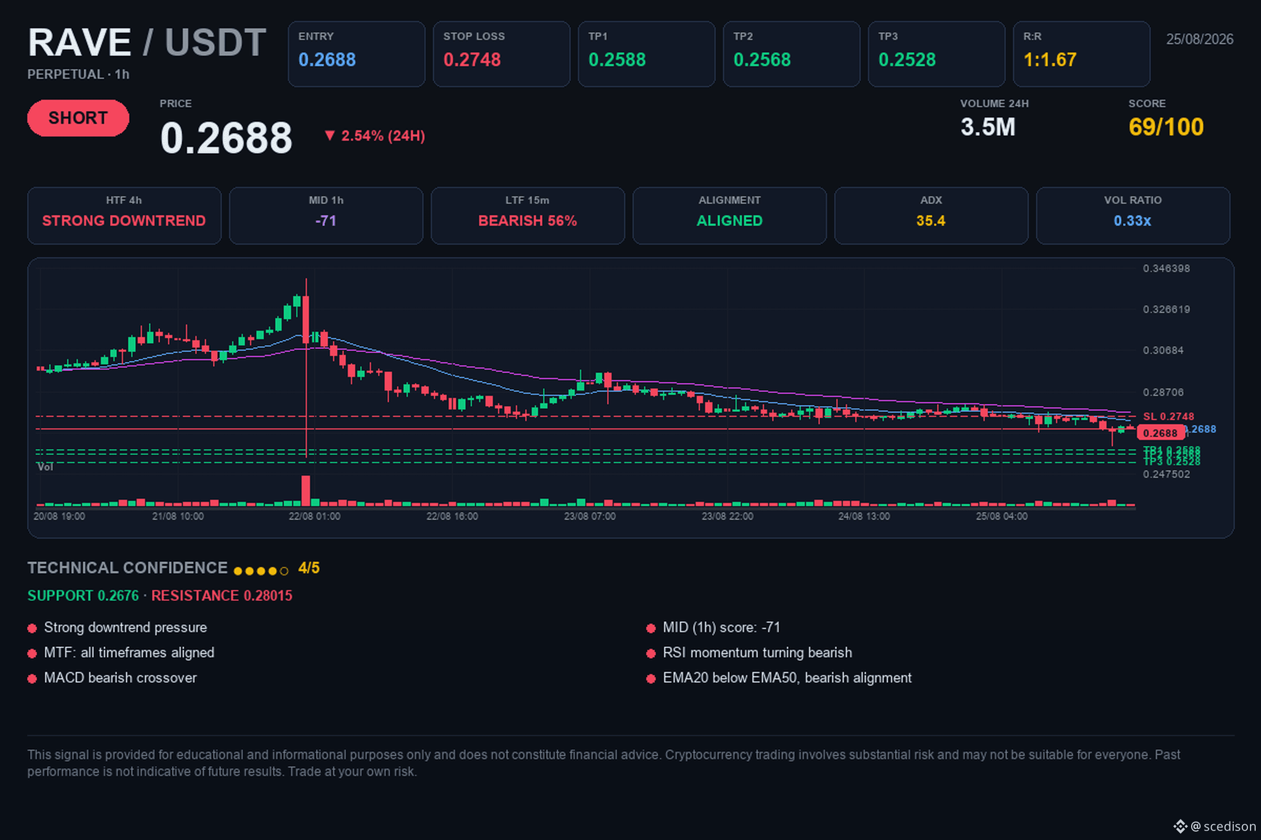Open the HTF 4h STRONG DOWNTREND card
The image size is (1261, 840).
tap(125, 216)
